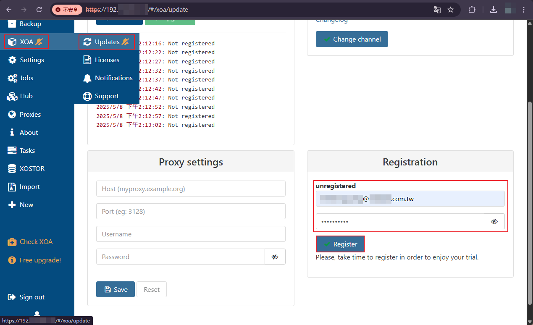Open Proxies globe icon
Viewport: 533px width, 325px height.
(12, 114)
